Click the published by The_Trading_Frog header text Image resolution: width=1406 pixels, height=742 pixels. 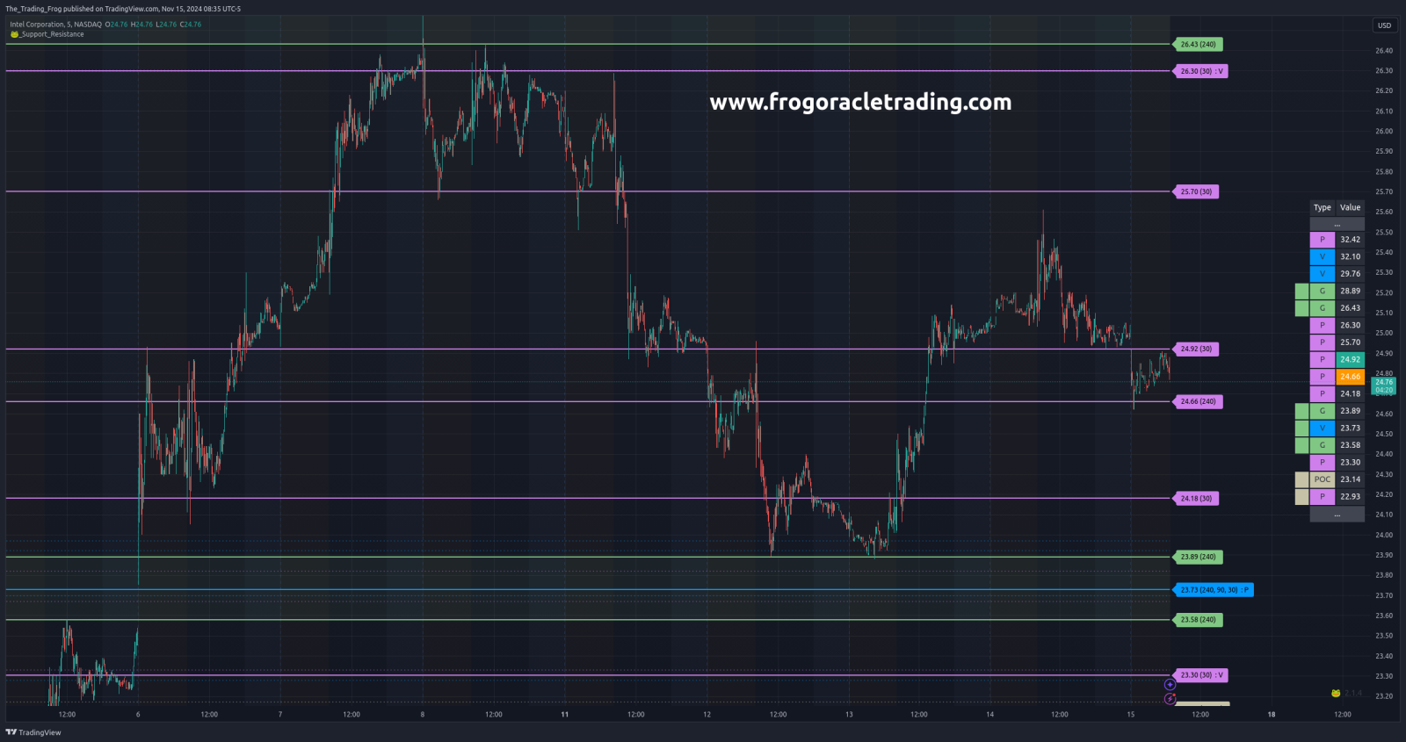click(x=123, y=9)
